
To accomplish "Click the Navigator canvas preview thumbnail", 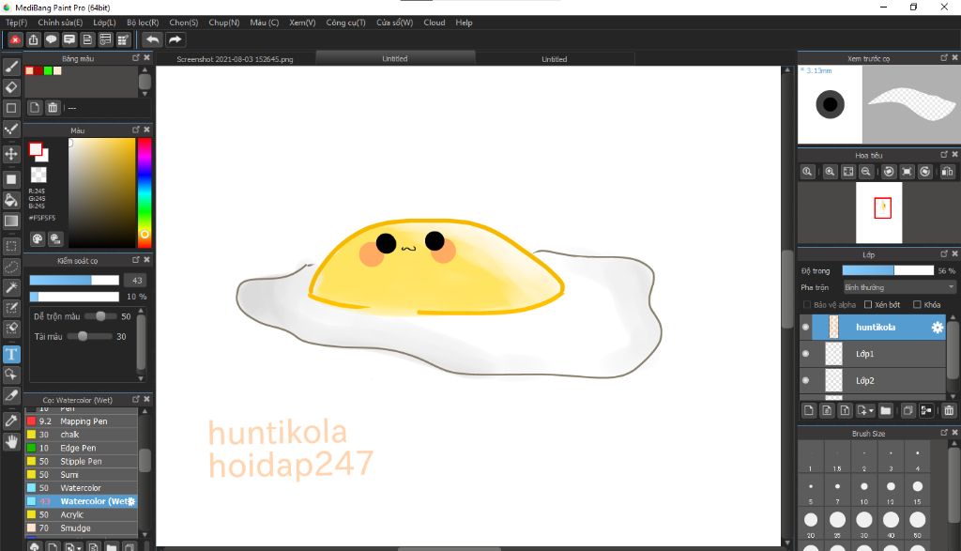I will pyautogui.click(x=878, y=212).
